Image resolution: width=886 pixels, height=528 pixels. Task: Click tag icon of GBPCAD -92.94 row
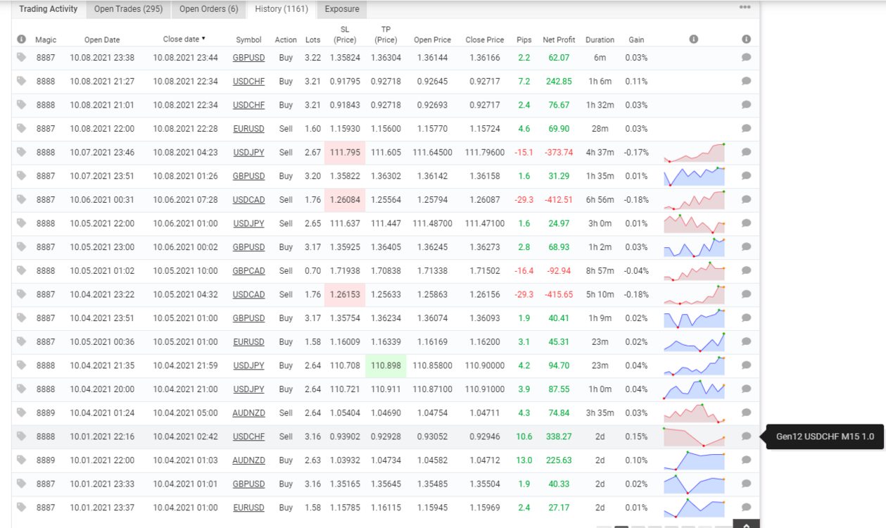pyautogui.click(x=21, y=270)
